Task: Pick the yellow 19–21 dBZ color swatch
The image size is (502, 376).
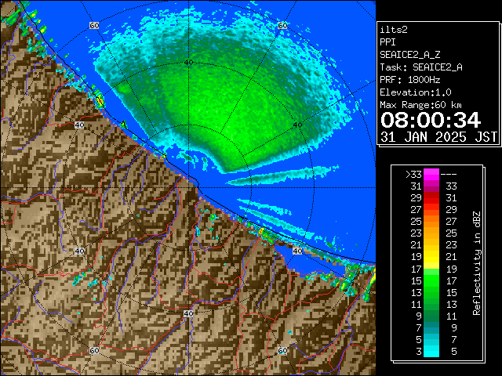Action: (x=431, y=257)
